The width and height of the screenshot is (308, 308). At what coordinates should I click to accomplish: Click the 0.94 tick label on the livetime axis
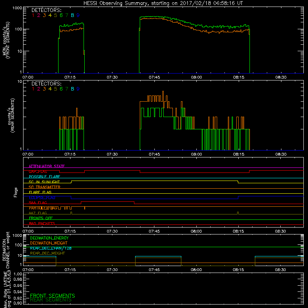click(x=18, y=292)
